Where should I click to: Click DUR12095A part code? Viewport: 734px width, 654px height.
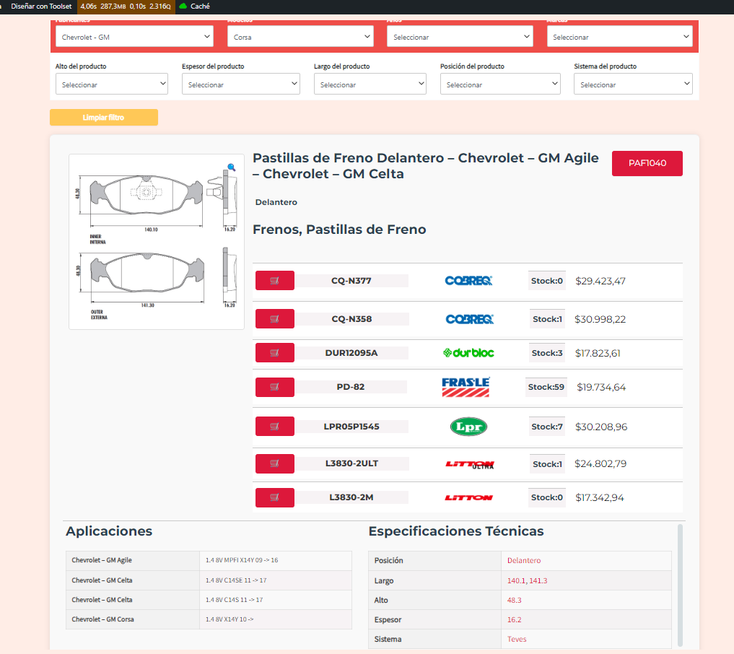351,352
